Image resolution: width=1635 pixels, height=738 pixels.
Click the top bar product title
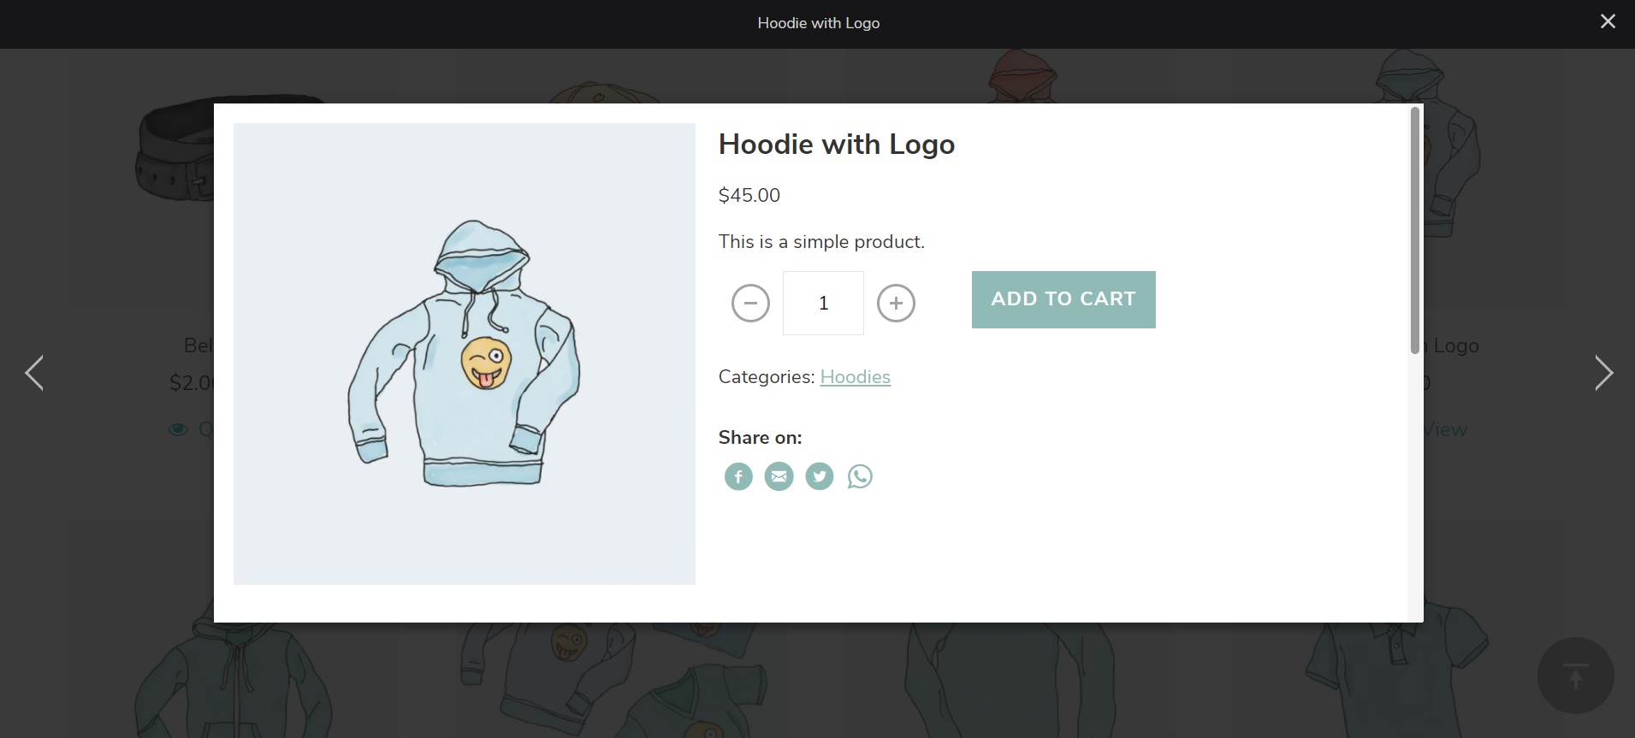pyautogui.click(x=818, y=23)
